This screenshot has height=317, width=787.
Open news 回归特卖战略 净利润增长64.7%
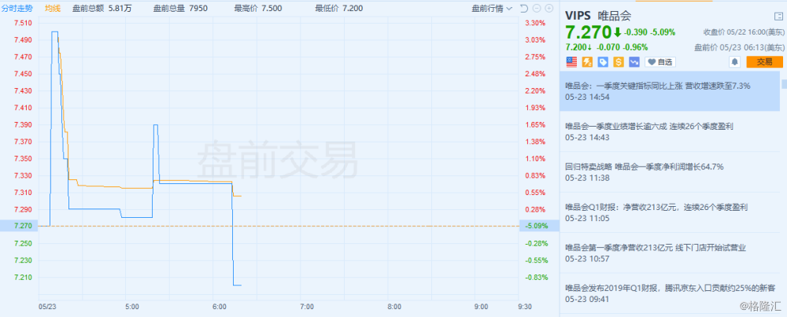(644, 167)
